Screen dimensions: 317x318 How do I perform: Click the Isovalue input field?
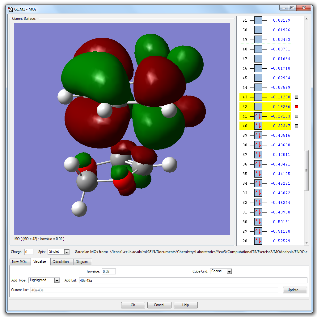tap(109, 271)
